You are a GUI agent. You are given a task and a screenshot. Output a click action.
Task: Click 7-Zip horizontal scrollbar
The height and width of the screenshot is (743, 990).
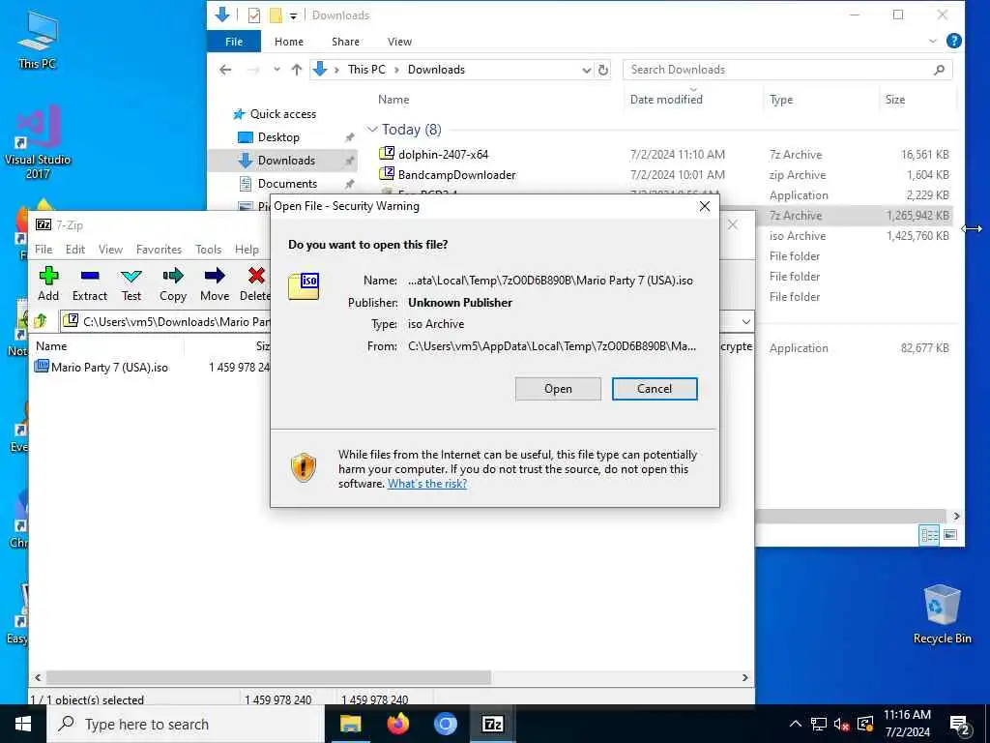point(269,677)
